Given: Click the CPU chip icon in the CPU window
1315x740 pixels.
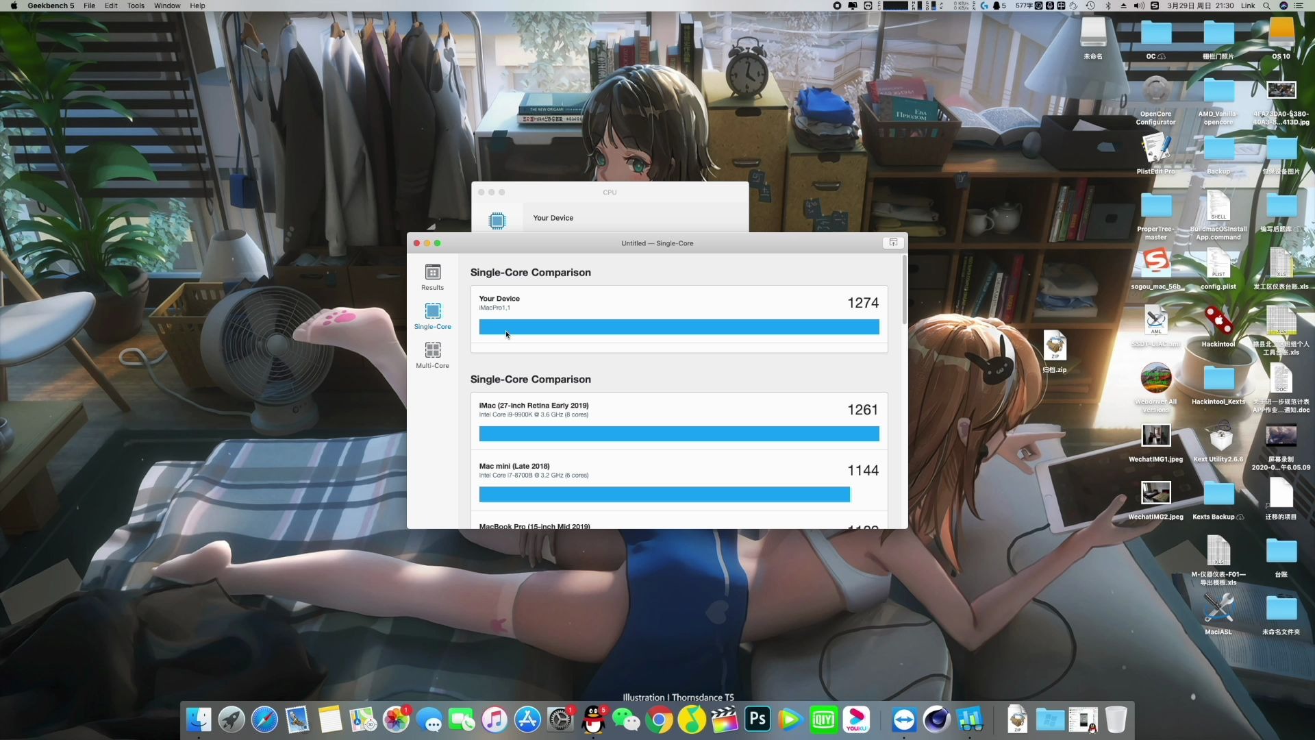Looking at the screenshot, I should [497, 220].
